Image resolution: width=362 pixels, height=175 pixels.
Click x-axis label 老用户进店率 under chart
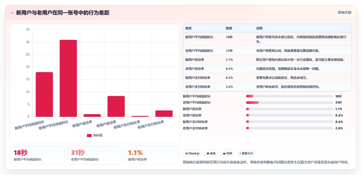pos(106,124)
